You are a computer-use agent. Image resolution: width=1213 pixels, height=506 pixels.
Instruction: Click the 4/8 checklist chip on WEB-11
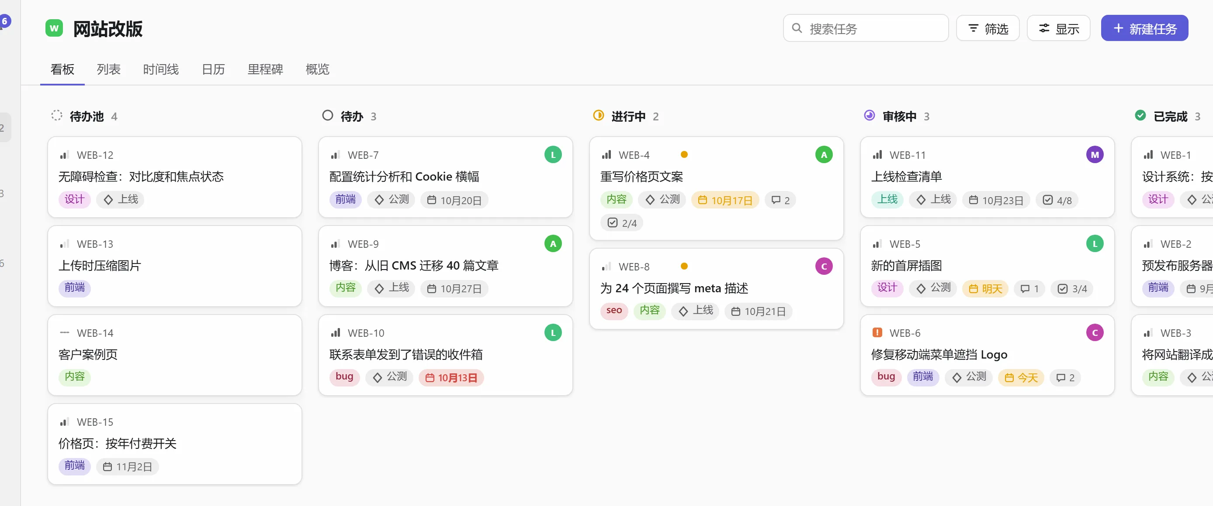1057,200
